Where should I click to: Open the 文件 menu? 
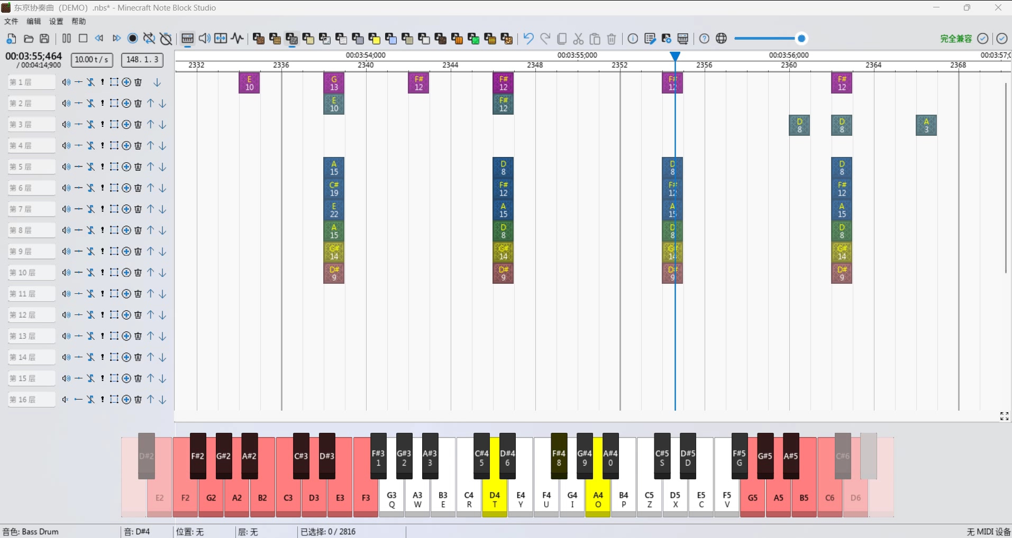tap(11, 22)
